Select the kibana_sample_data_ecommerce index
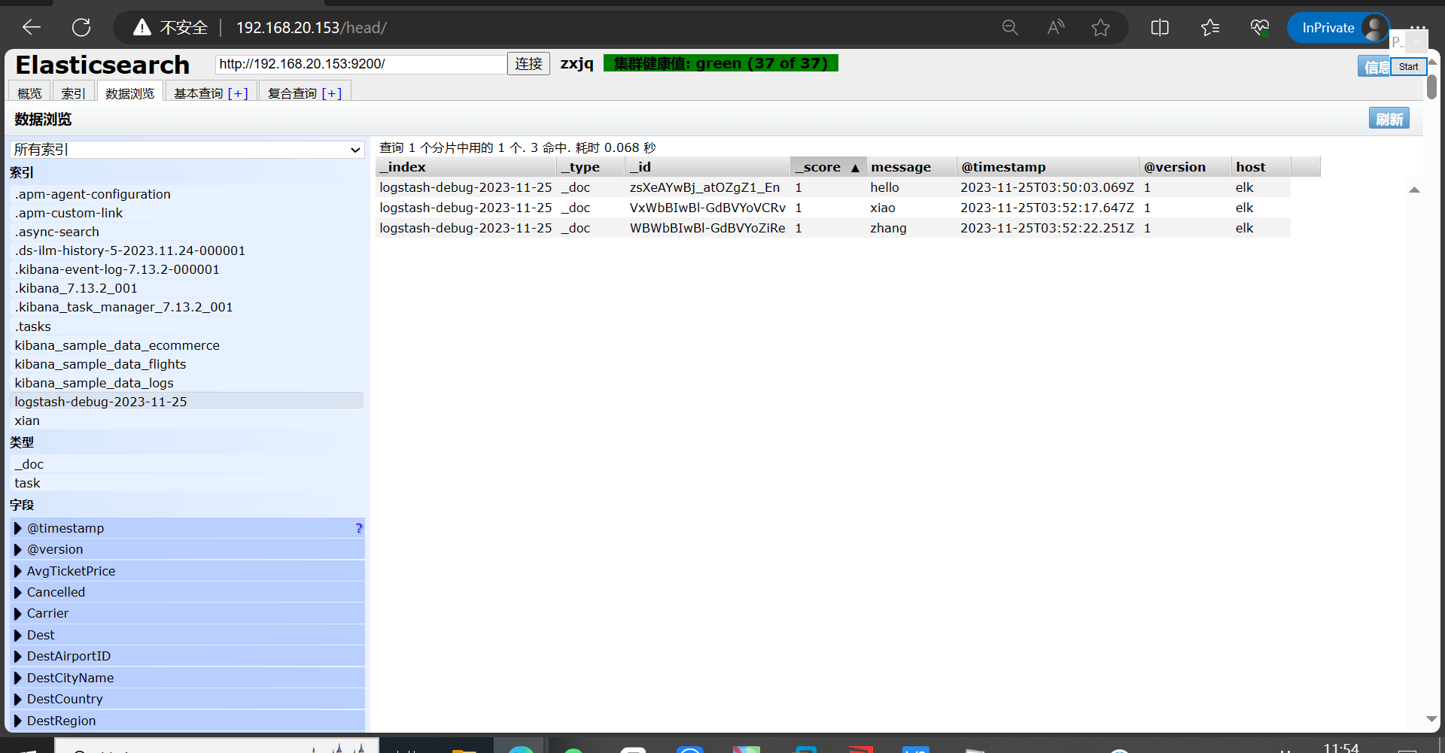This screenshot has width=1445, height=753. point(187,345)
